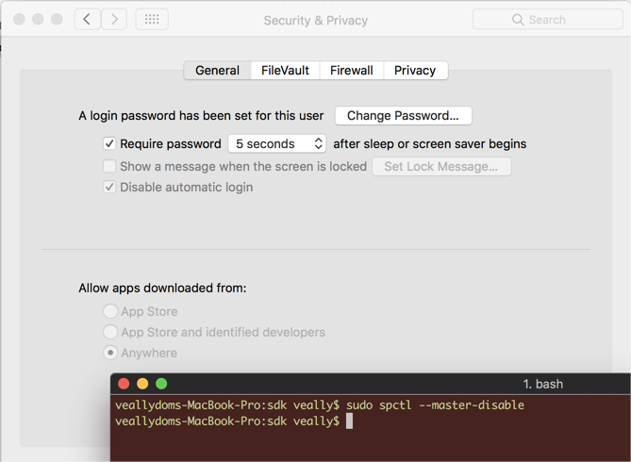Screen dimensions: 631x462
Task: Minimize the terminal with yellow button
Action: pyautogui.click(x=142, y=384)
